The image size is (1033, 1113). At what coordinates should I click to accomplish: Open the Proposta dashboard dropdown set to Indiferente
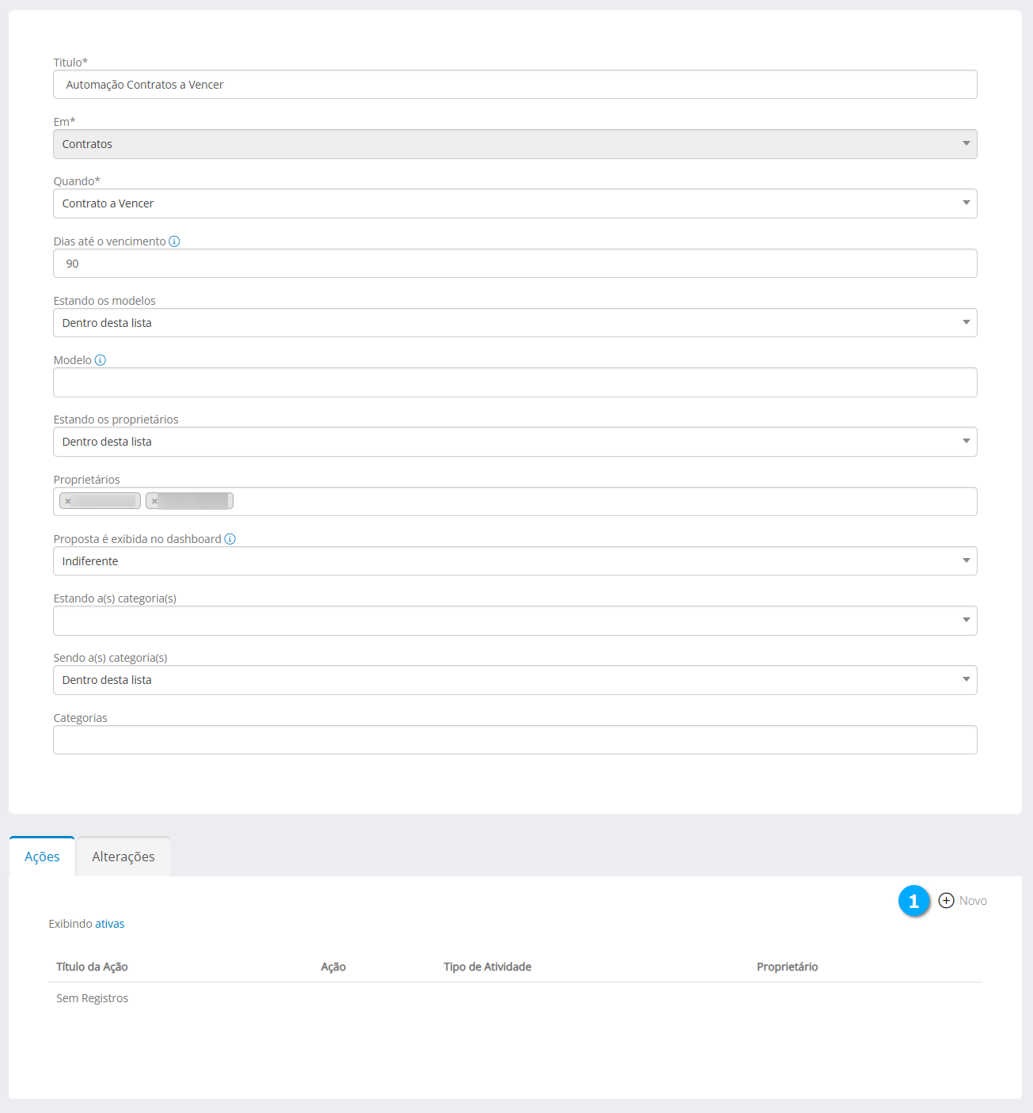click(x=515, y=561)
